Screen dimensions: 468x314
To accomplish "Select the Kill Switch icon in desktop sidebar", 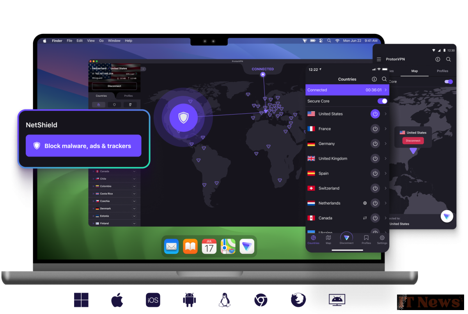I will pyautogui.click(x=130, y=104).
